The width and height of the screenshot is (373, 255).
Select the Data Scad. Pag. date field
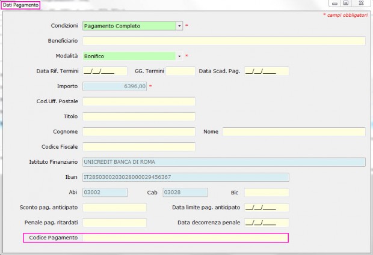tap(267, 71)
